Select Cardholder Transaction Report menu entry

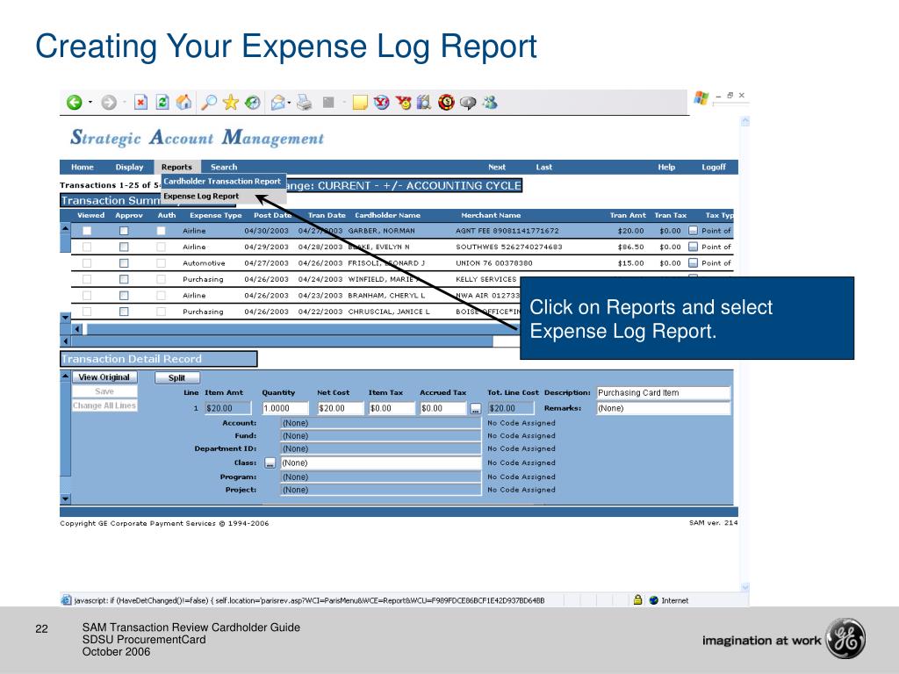(x=222, y=181)
